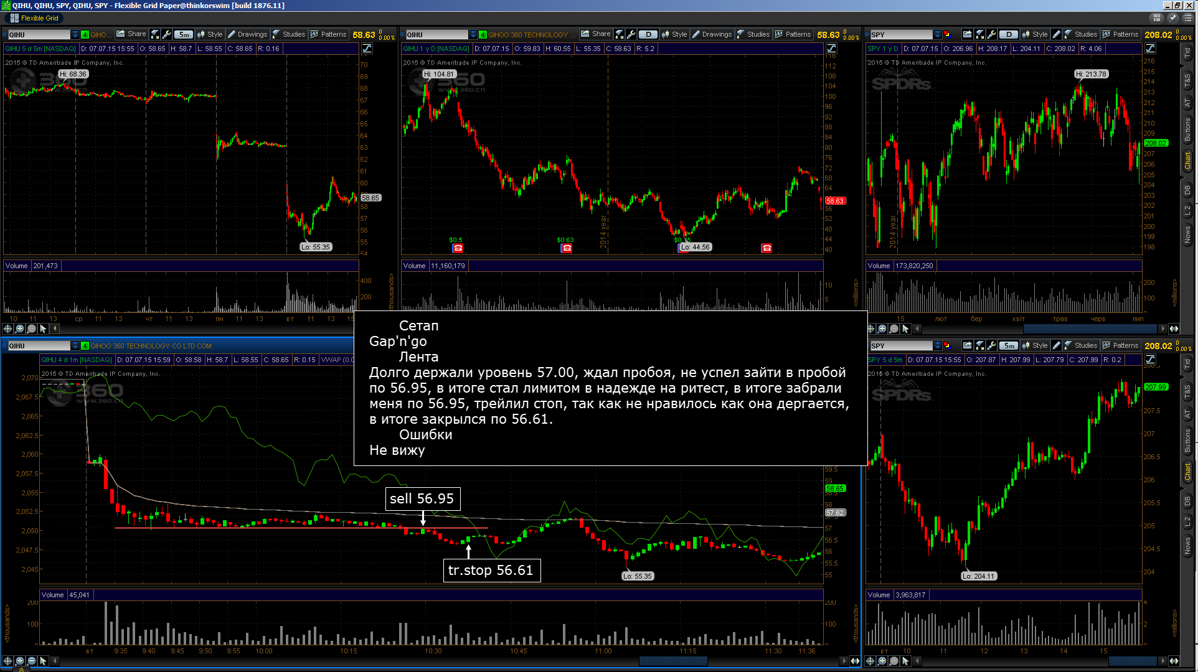Click zoom-in magnifier under top-right SPY chart
1198x672 pixels.
(x=882, y=329)
